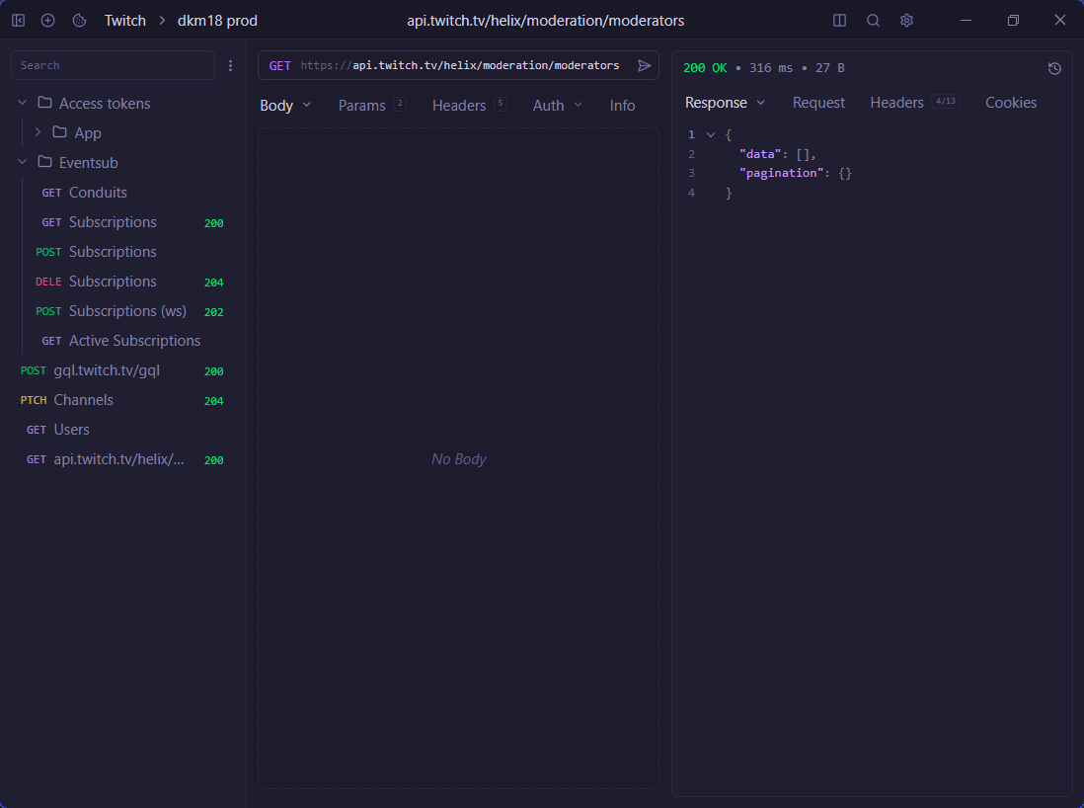
Task: Open the Auth dropdown
Action: tap(557, 106)
